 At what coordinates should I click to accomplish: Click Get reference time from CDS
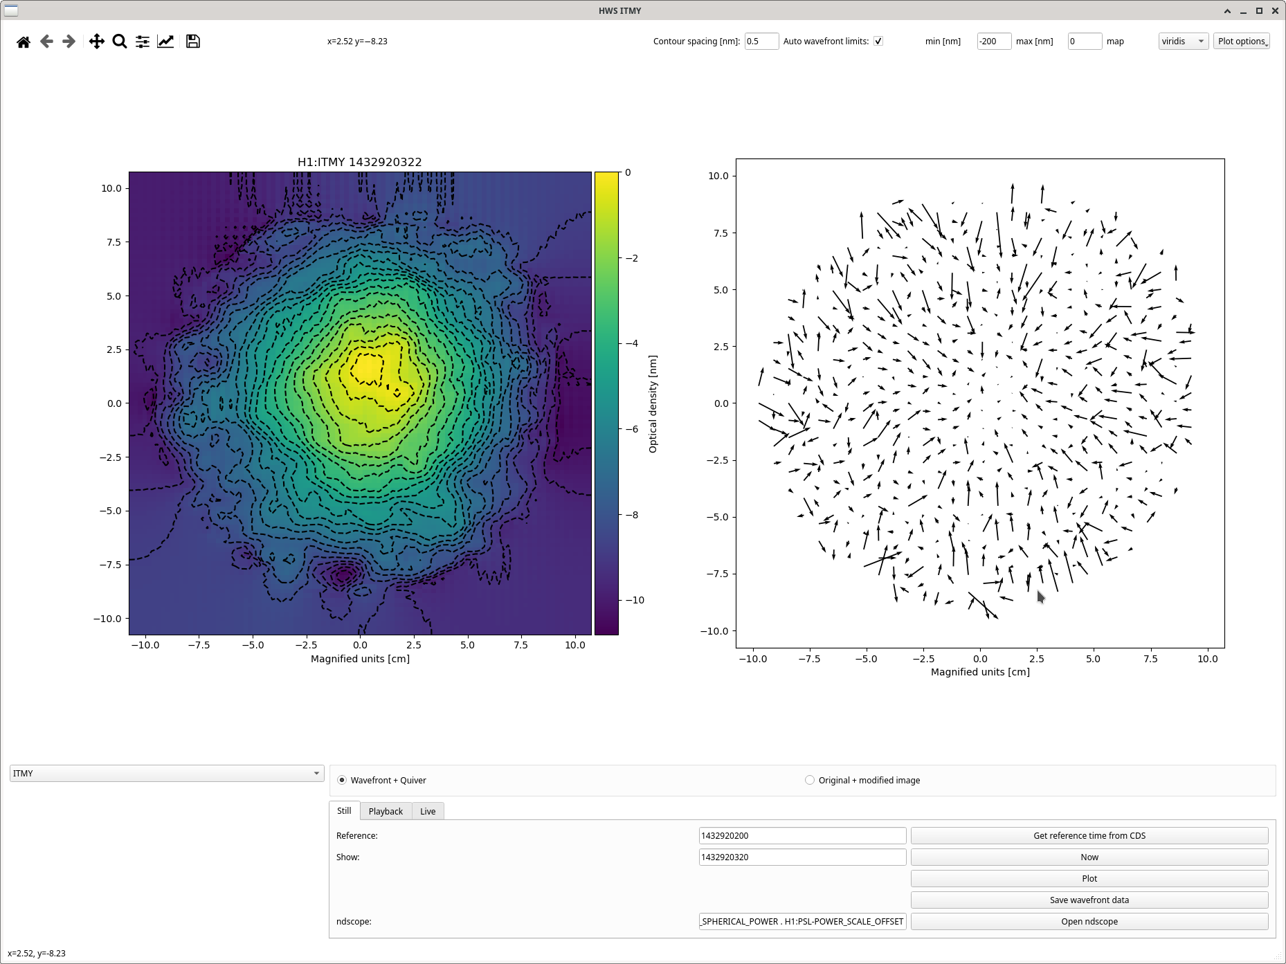tap(1089, 835)
